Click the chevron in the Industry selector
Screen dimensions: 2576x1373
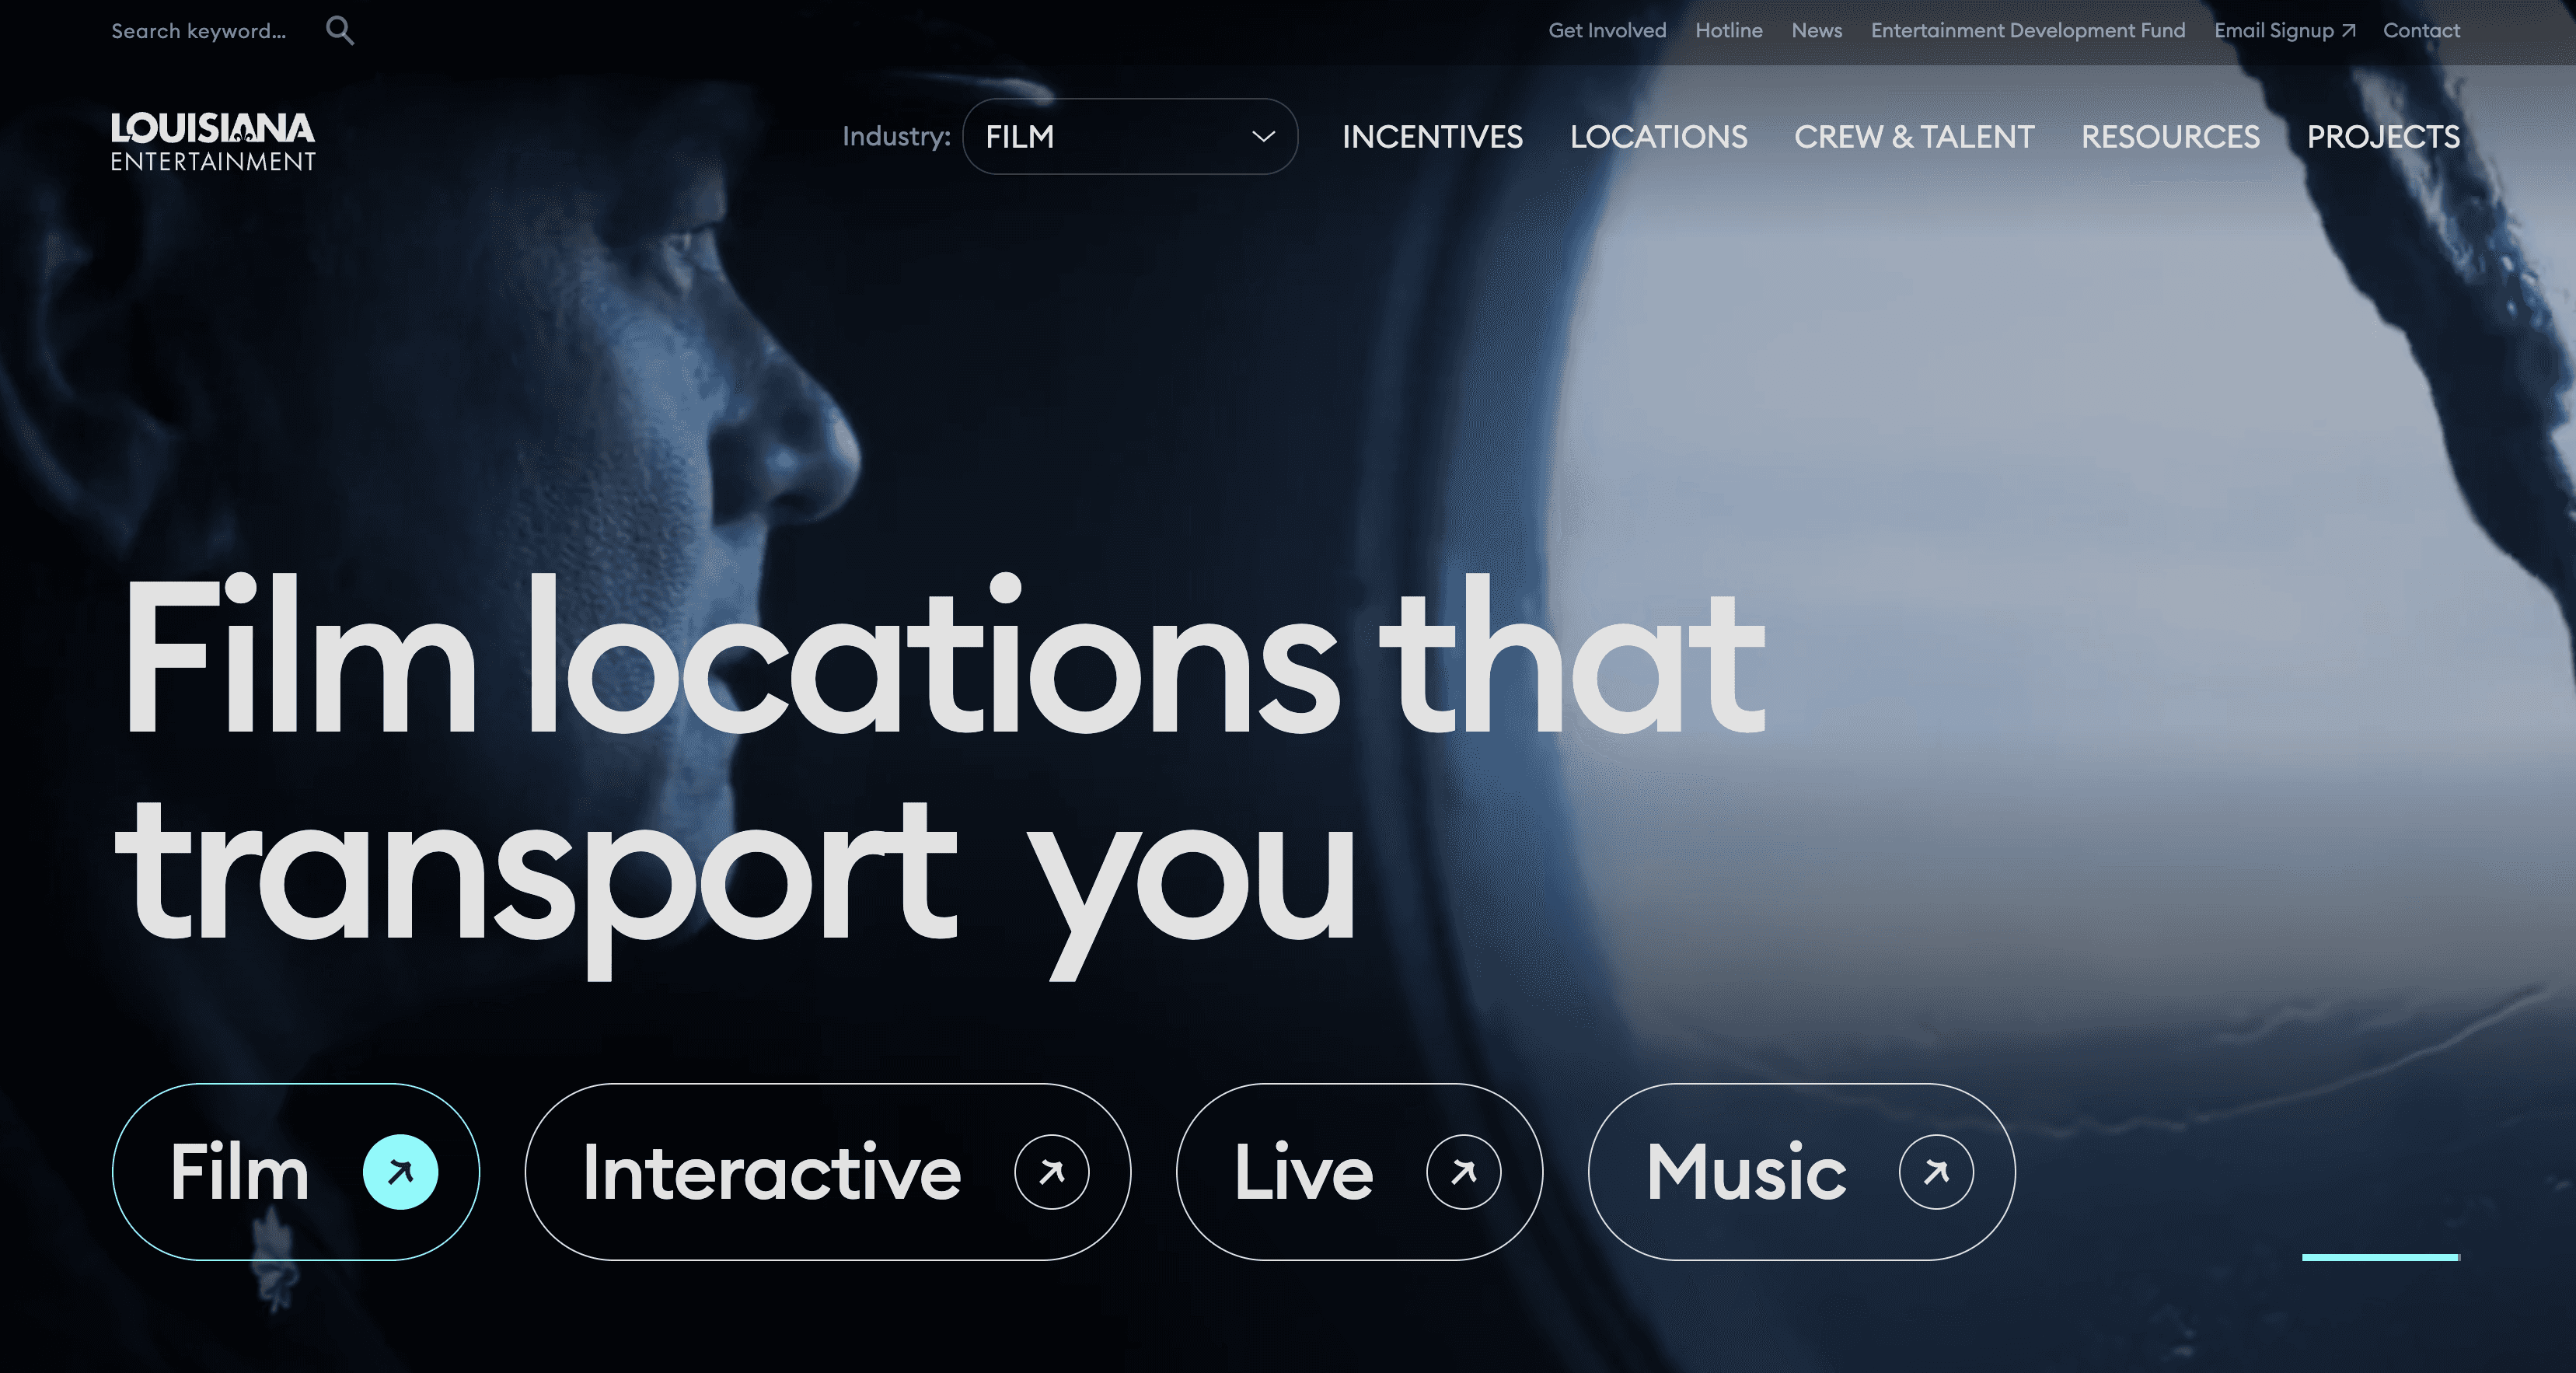pos(1264,136)
